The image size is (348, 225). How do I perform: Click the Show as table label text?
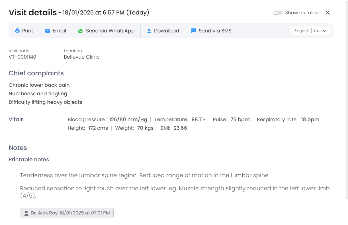click(x=302, y=13)
